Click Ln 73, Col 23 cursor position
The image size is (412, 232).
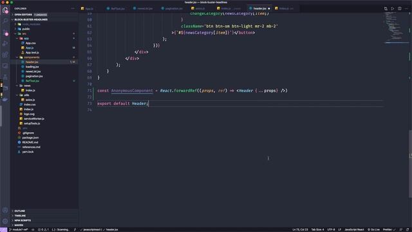point(300,229)
